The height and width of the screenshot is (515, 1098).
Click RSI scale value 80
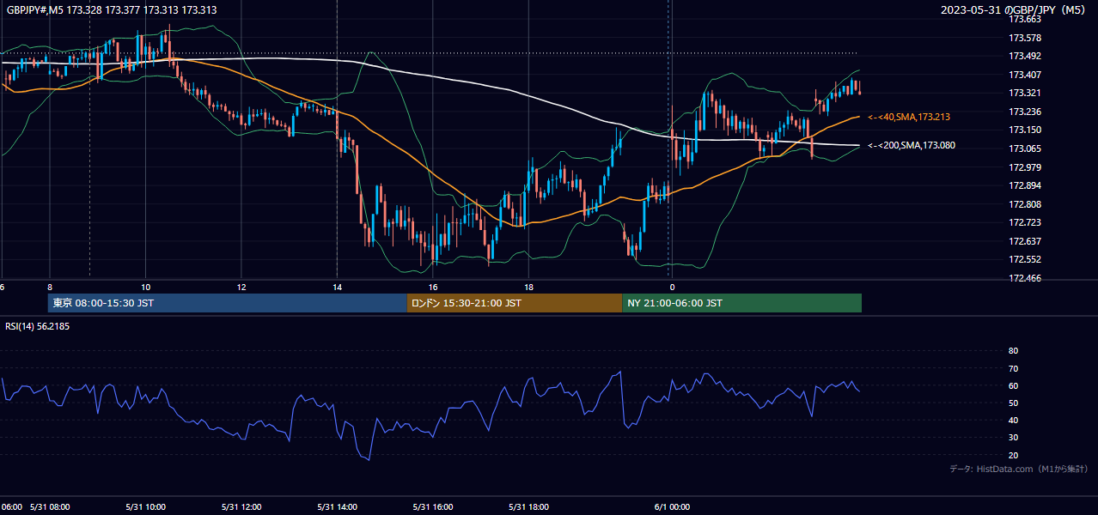click(x=1013, y=351)
